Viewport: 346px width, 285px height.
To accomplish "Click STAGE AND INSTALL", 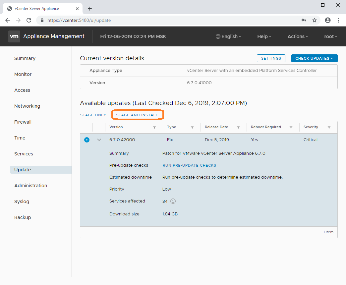I will point(137,115).
